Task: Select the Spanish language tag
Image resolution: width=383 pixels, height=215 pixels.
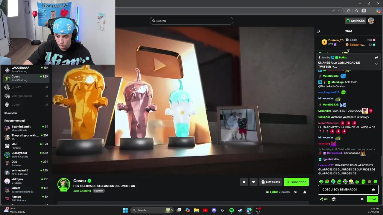Action: point(98,191)
